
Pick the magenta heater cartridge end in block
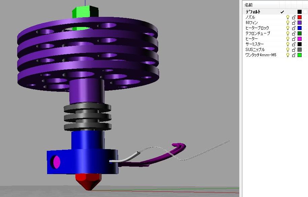[57, 162]
